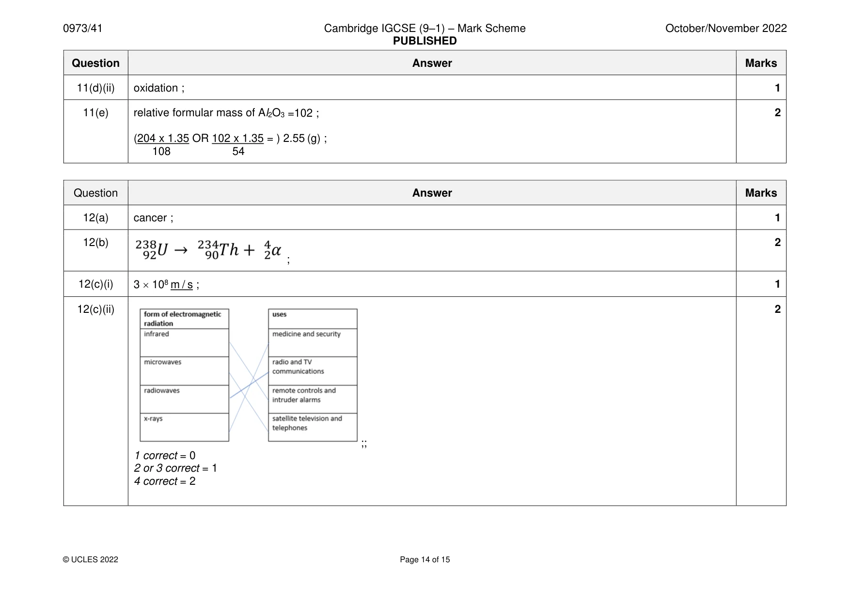Click the 'Cambridge IGCSE (9–1) – Mark Scheme' heading
The height and width of the screenshot is (601, 850).
pos(425,28)
